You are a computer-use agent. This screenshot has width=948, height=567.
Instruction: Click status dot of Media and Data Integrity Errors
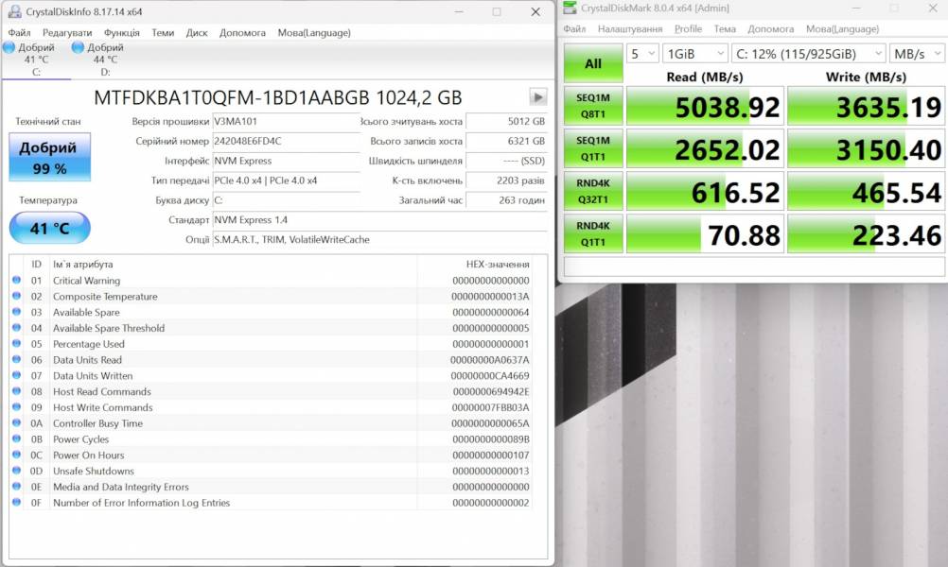(x=16, y=486)
